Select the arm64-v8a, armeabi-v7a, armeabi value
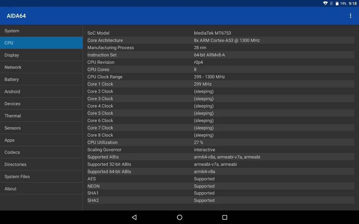Viewport: 359px width, 224px height. 227,157
